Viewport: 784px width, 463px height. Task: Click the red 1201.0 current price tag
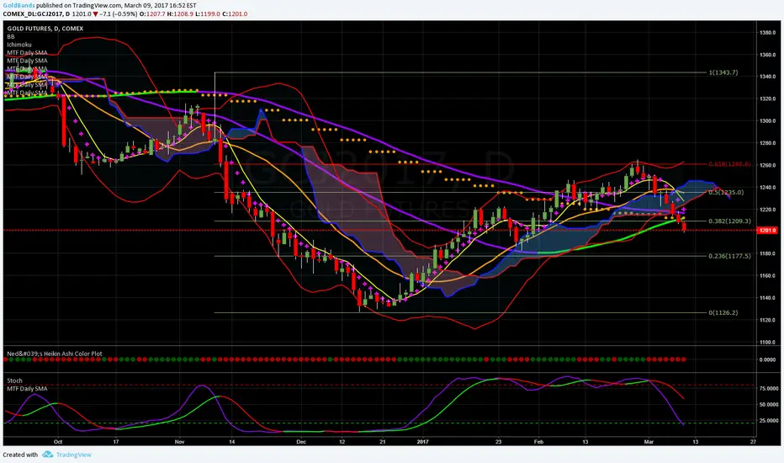(767, 231)
